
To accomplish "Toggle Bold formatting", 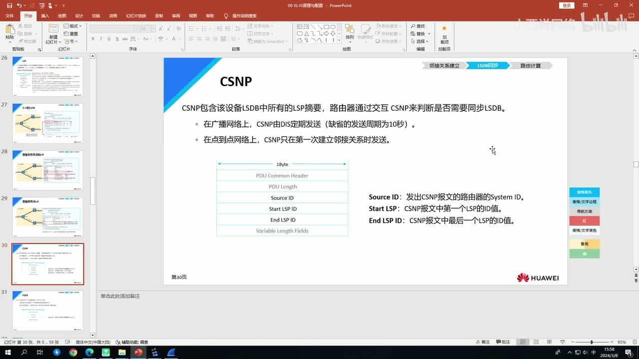I will (93, 39).
